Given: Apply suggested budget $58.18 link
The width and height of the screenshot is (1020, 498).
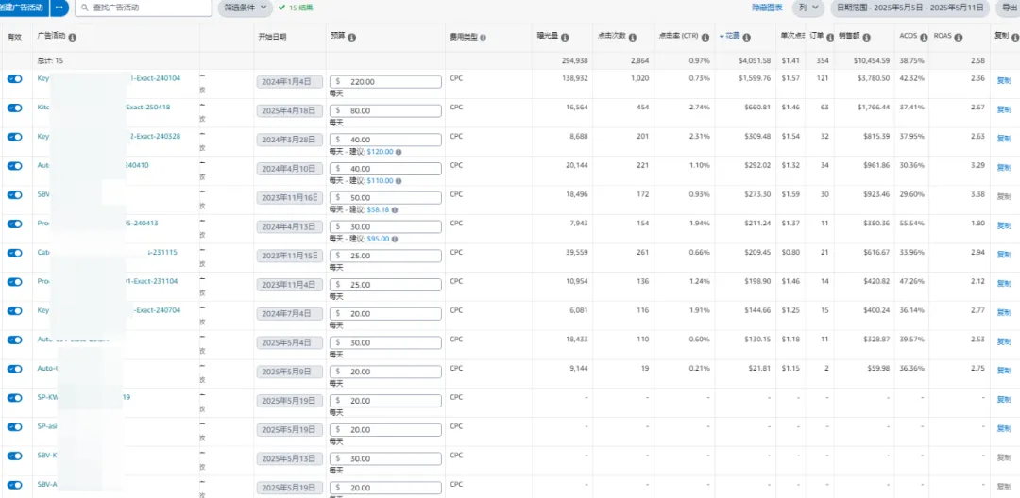Looking at the screenshot, I should [x=378, y=209].
